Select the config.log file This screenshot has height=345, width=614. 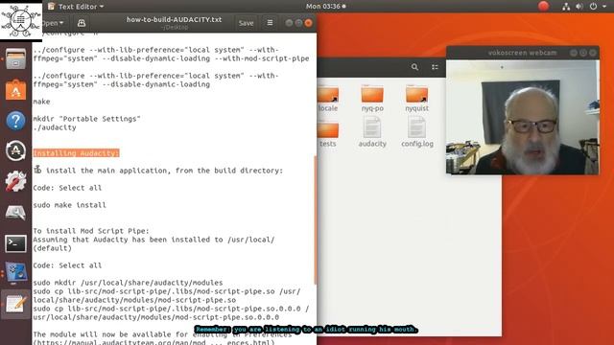click(417, 132)
